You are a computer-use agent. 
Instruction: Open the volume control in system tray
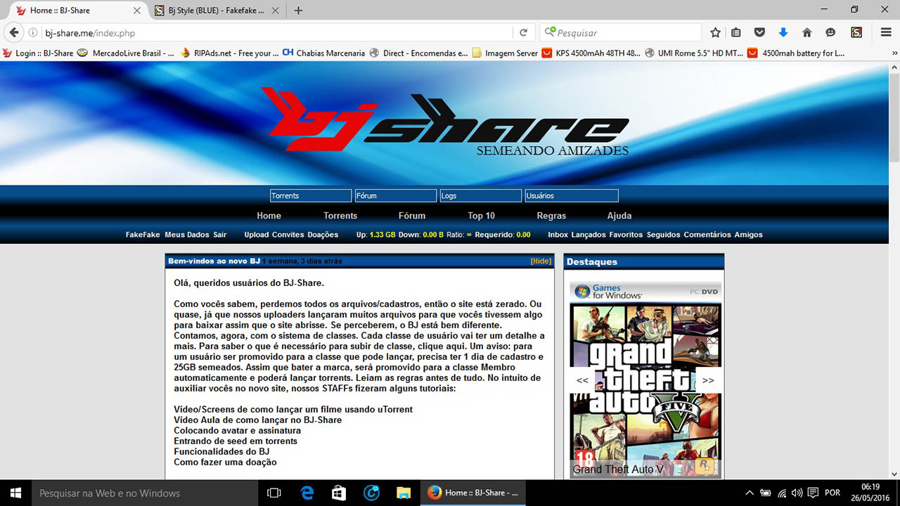(x=797, y=493)
